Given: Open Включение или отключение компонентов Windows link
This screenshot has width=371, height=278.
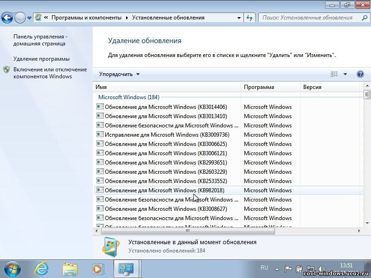Looking at the screenshot, I should click(x=50, y=73).
